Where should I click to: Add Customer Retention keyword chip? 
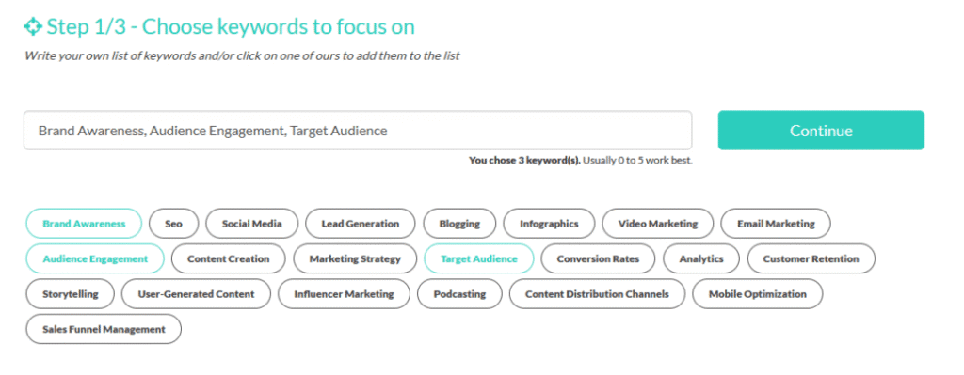[x=811, y=259]
